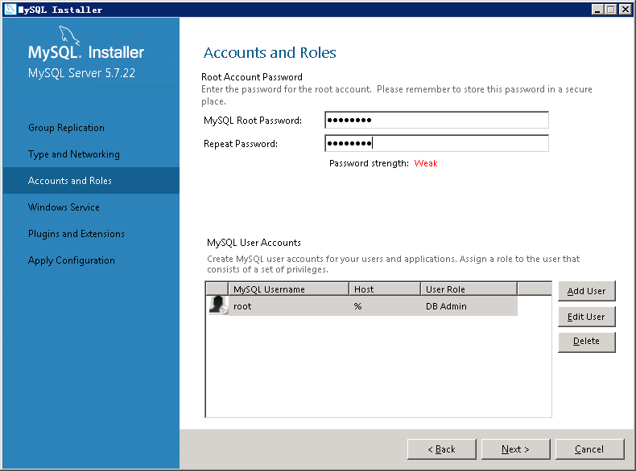Screen dimensions: 636x471
Task: Open Windows Service sidebar item
Action: tap(64, 207)
